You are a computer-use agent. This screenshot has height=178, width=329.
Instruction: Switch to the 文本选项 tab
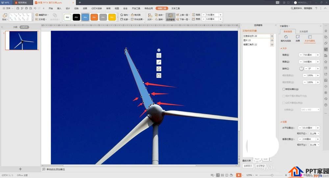point(303,32)
